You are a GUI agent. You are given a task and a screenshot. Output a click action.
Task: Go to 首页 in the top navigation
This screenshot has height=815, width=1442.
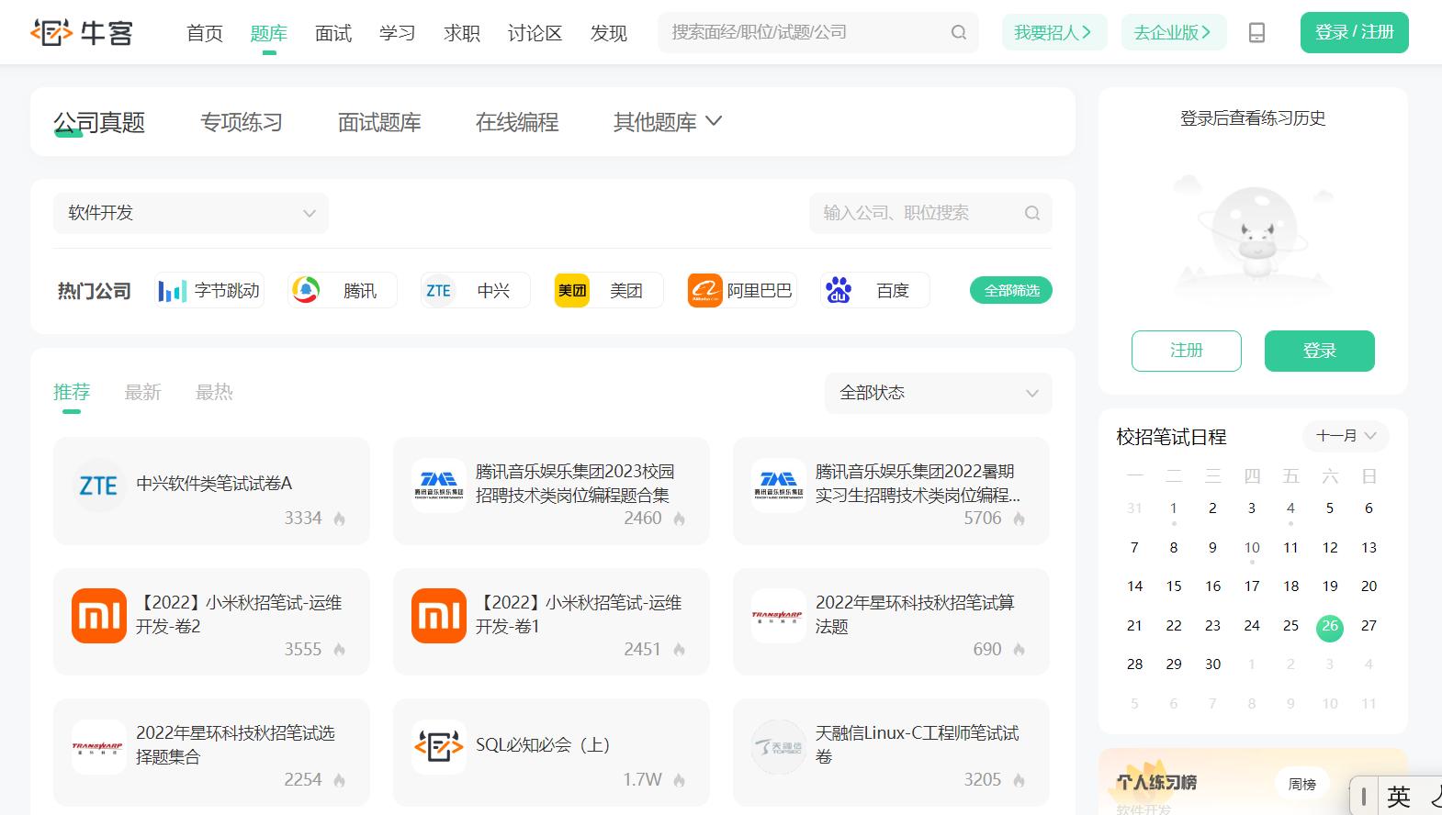point(205,33)
